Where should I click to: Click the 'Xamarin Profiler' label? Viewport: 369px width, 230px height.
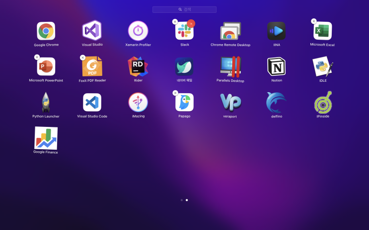(138, 45)
